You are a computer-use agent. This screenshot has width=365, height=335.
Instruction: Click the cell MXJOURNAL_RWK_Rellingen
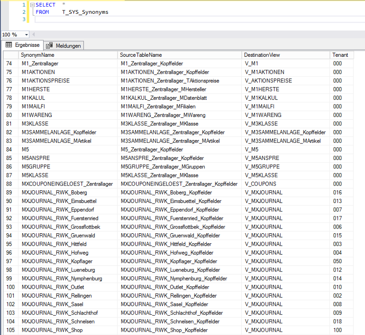[x=68, y=296]
